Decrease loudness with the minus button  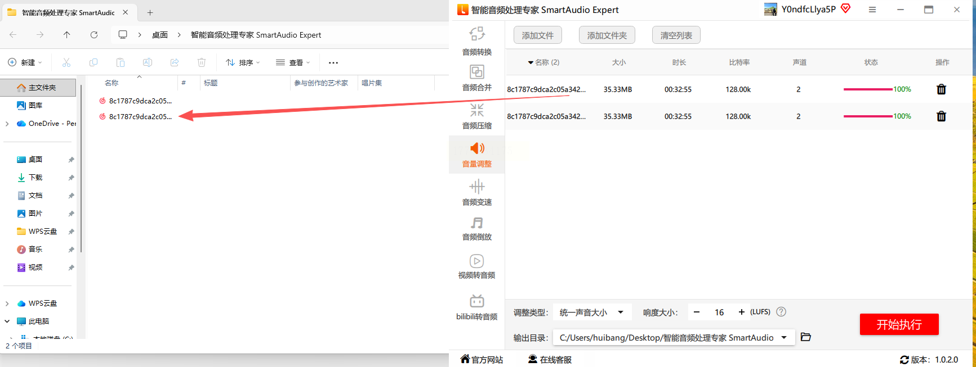697,312
